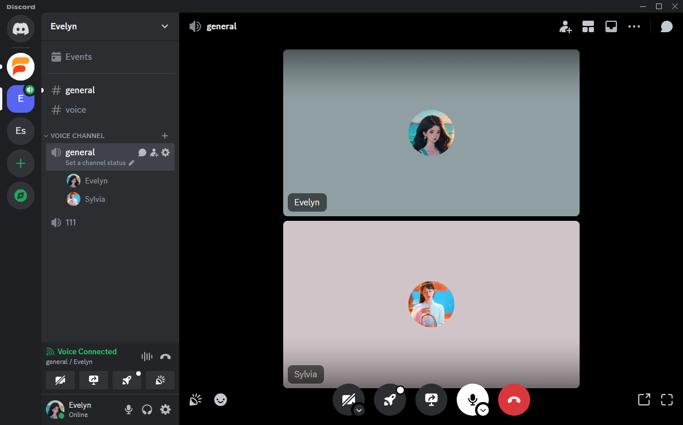Click Sylvia's avatar in the voice tile
This screenshot has width=683, height=425.
[431, 304]
